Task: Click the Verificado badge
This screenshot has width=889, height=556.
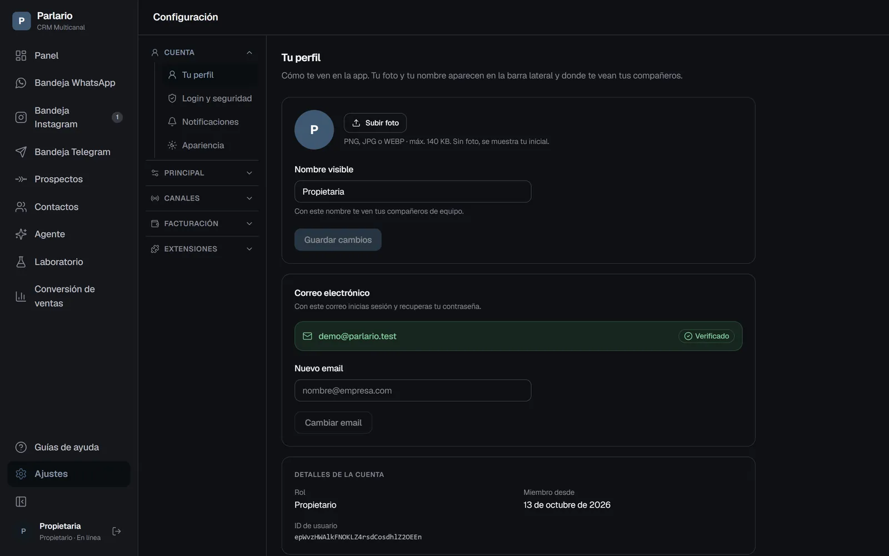Action: tap(706, 336)
